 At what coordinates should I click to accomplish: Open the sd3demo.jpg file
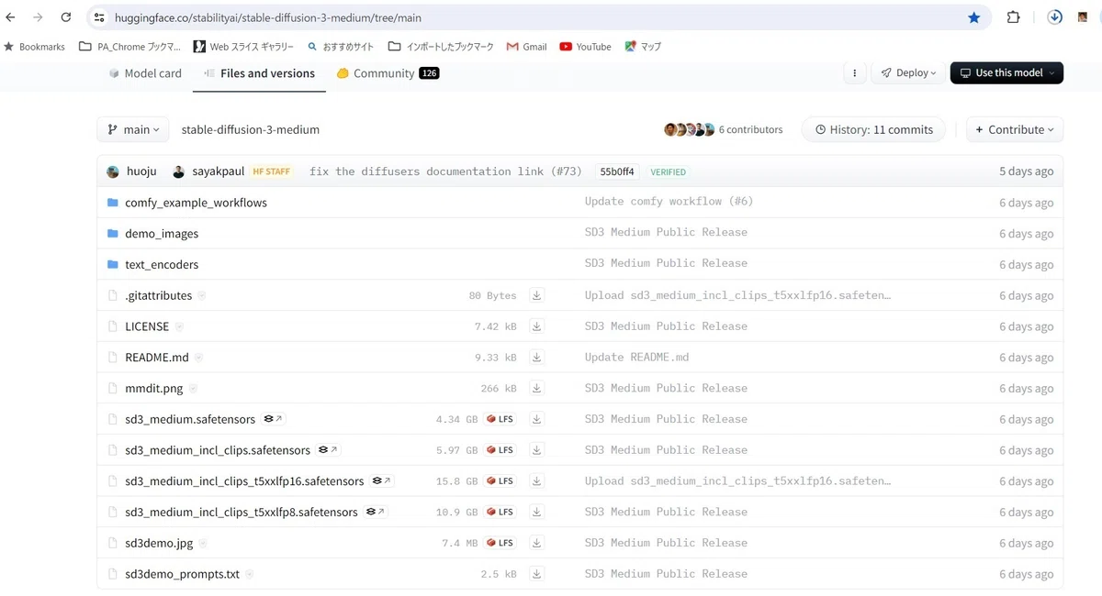tap(159, 543)
